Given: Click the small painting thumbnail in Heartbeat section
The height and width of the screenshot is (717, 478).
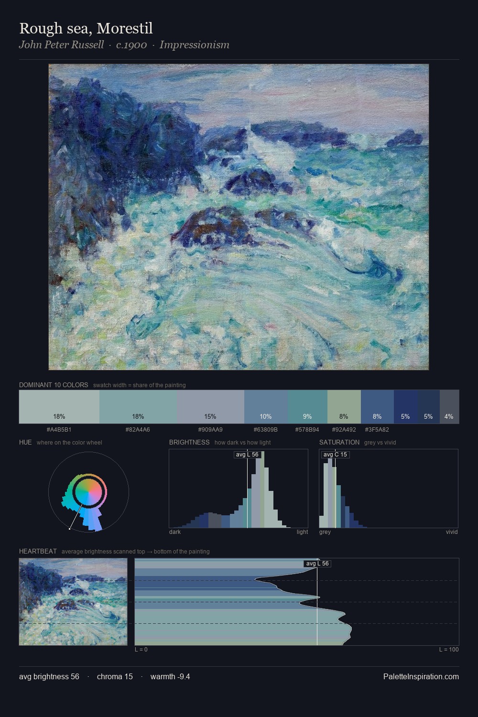Looking at the screenshot, I should pos(73,602).
